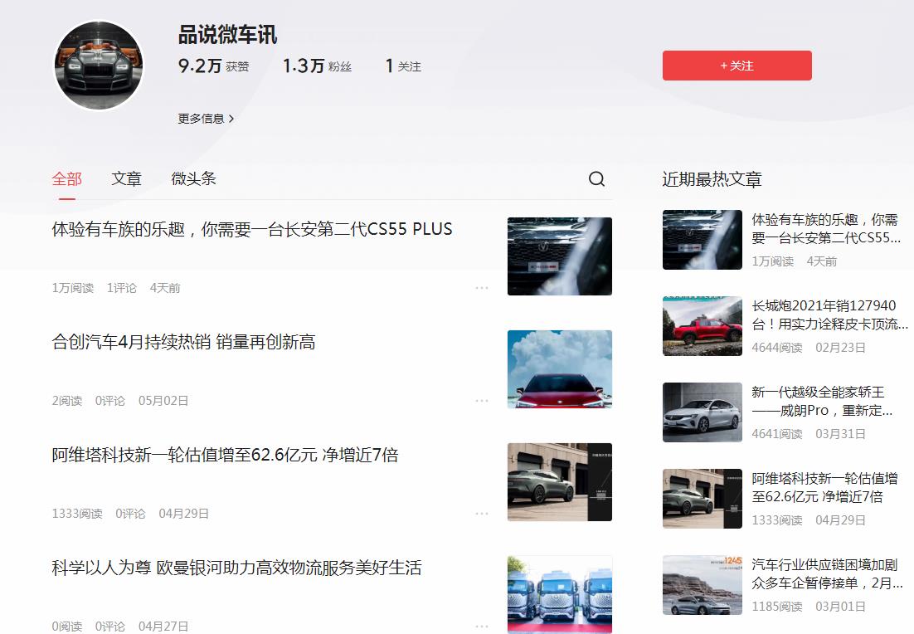Viewport: 914px width, 634px height.
Task: Click sidebar thumbnail of CS55 article
Action: coord(703,240)
